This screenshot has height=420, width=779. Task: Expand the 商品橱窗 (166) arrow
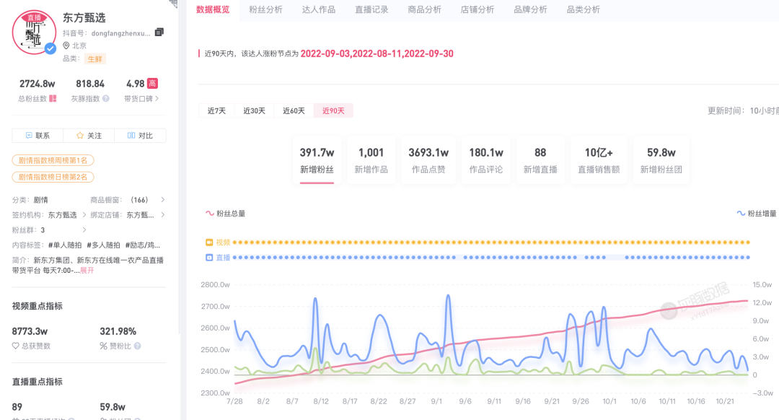[x=162, y=200]
